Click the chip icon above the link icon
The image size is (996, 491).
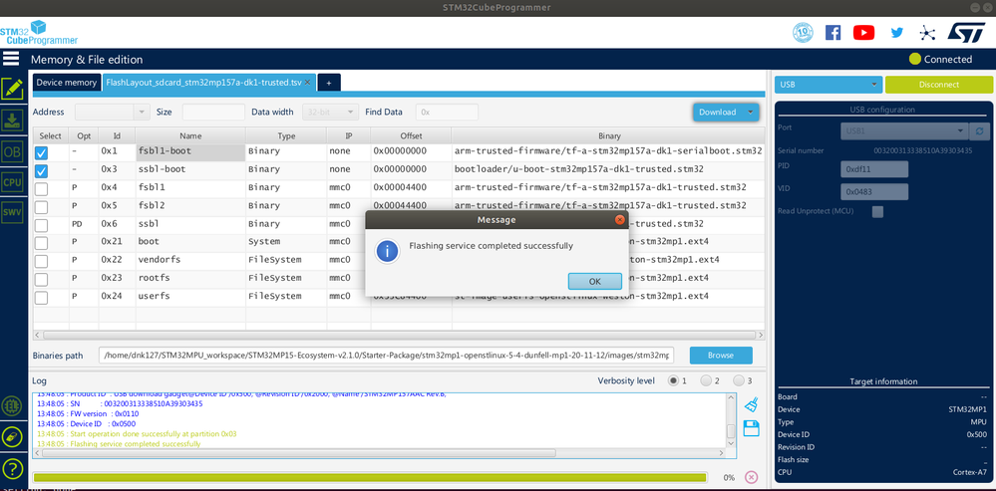click(12, 405)
